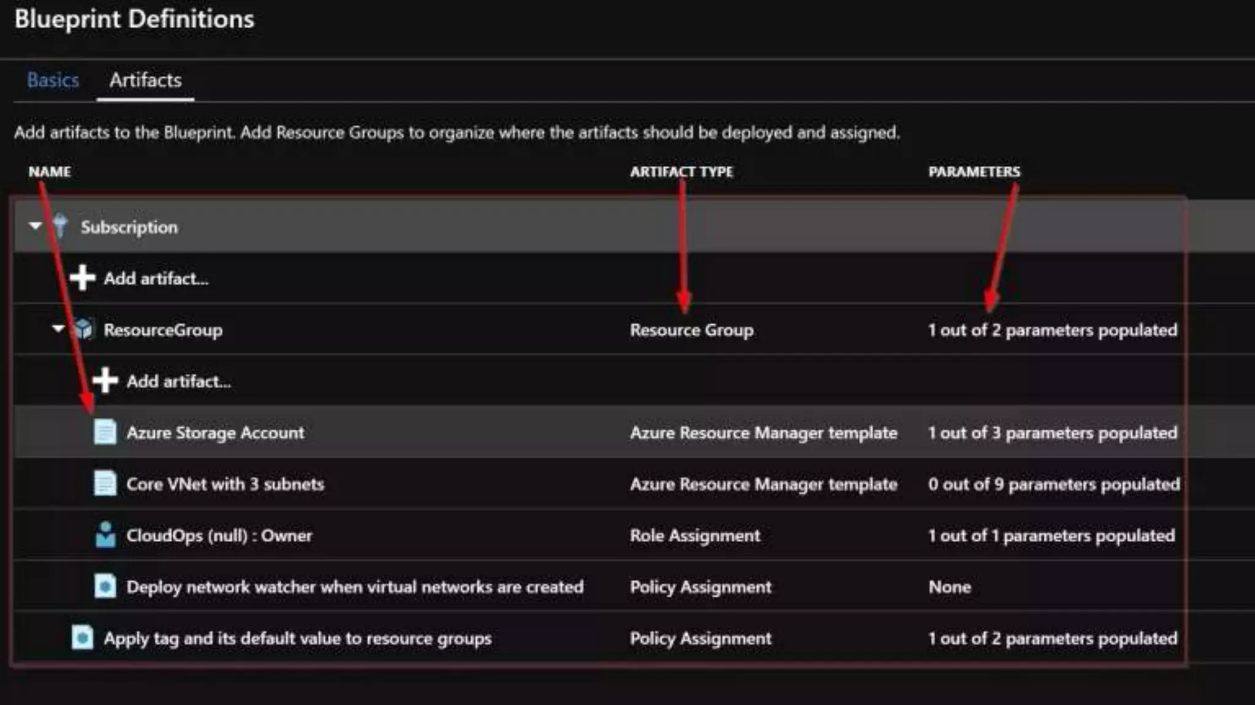This screenshot has height=705, width=1255.
Task: Click the Subscription key icon
Action: coord(60,226)
